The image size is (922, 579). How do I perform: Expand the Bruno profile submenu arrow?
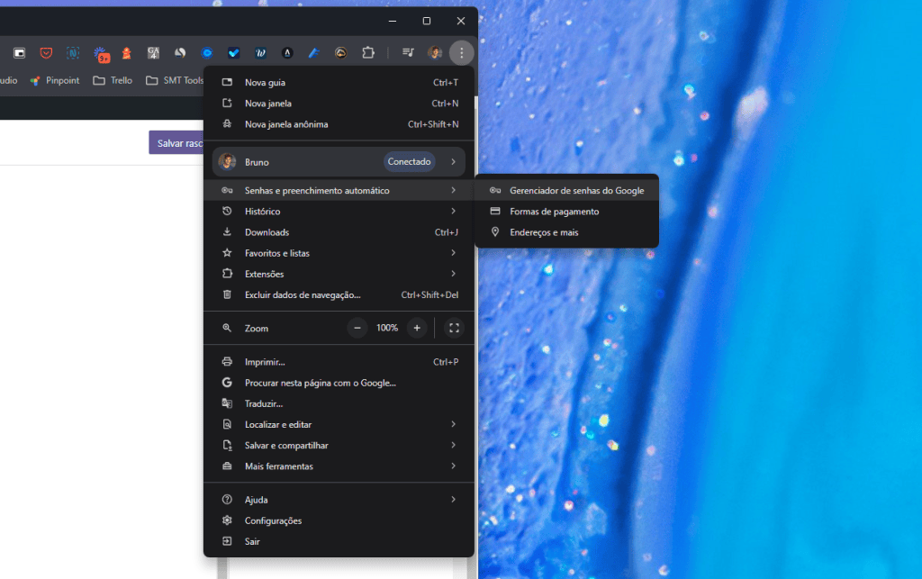[x=454, y=162]
